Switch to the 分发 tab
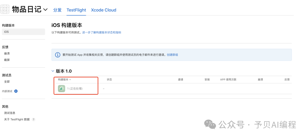This screenshot has height=137, width=306. pos(57,10)
